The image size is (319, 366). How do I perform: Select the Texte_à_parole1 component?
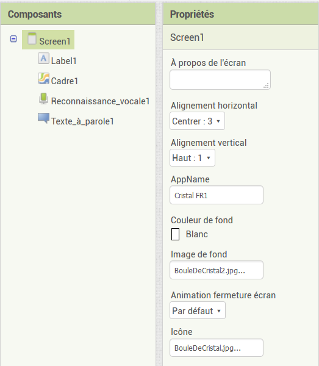coord(82,121)
